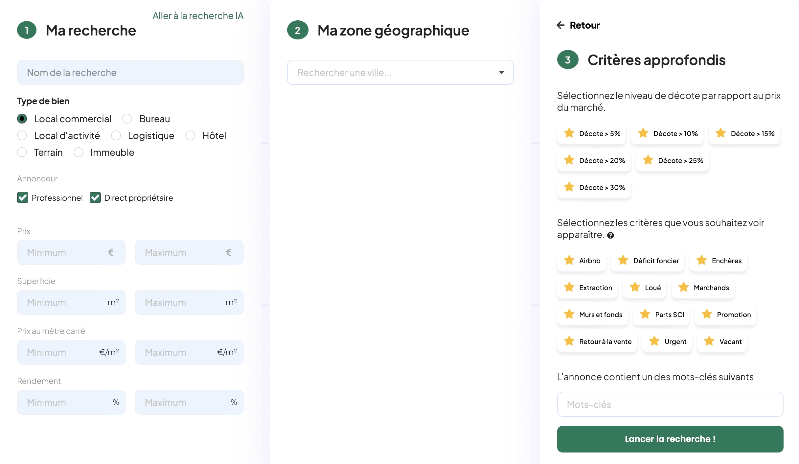Select the Déficit foncier criterion chip

click(x=648, y=261)
